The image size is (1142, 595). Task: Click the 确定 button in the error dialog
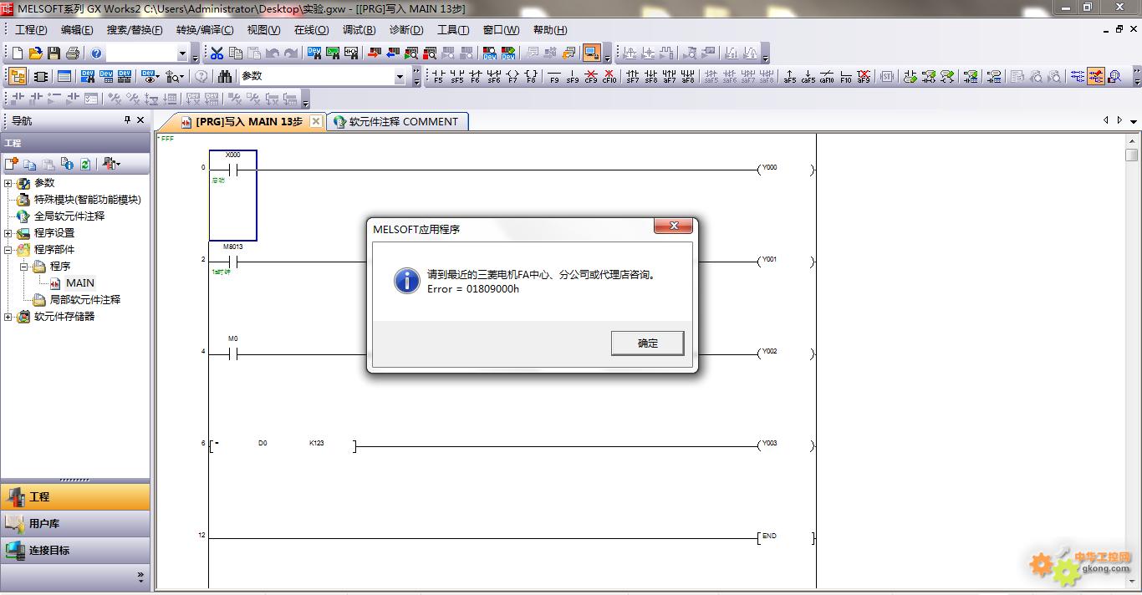647,343
